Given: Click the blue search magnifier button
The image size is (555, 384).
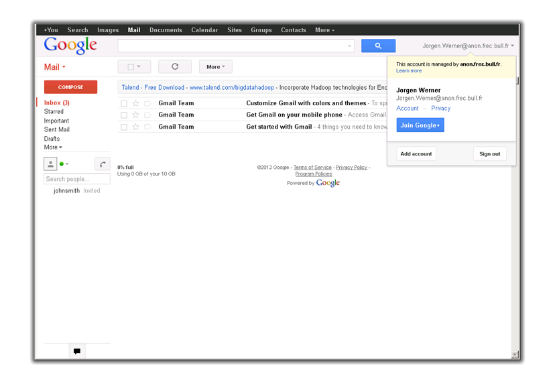Looking at the screenshot, I should [378, 46].
